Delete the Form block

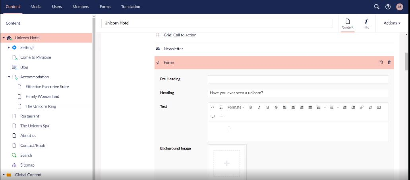tap(389, 63)
